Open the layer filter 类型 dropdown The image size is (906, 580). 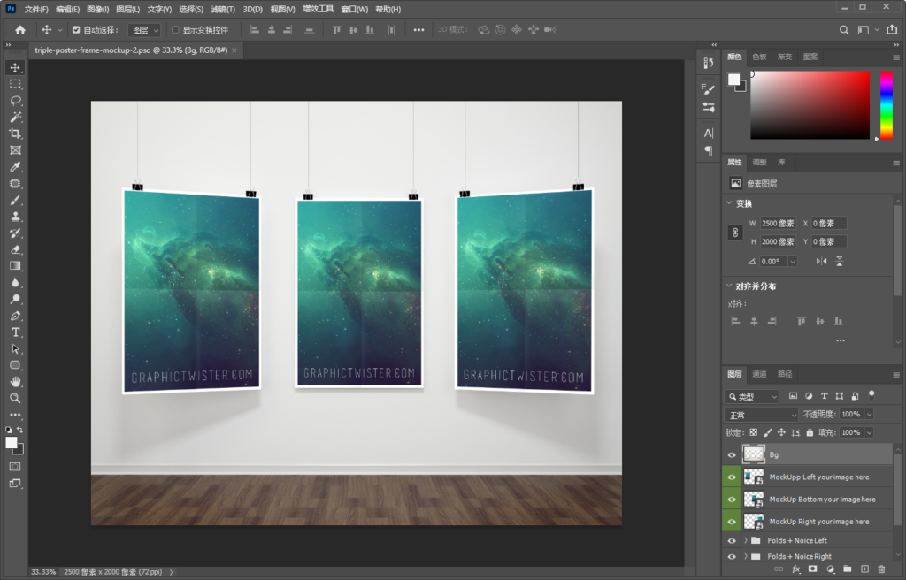(752, 396)
